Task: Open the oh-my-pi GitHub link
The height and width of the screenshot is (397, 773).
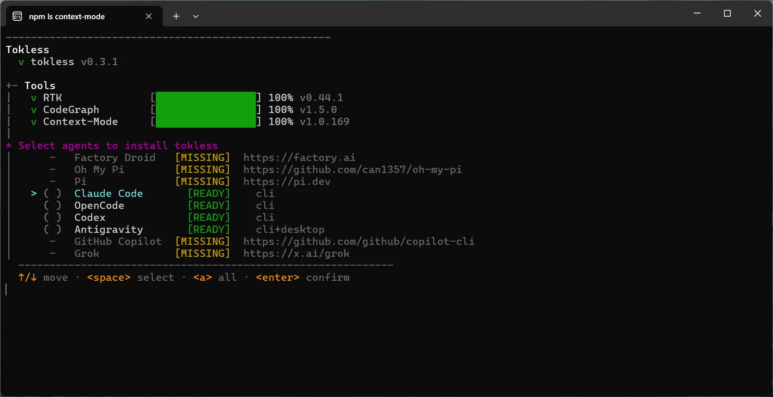Action: (x=353, y=169)
